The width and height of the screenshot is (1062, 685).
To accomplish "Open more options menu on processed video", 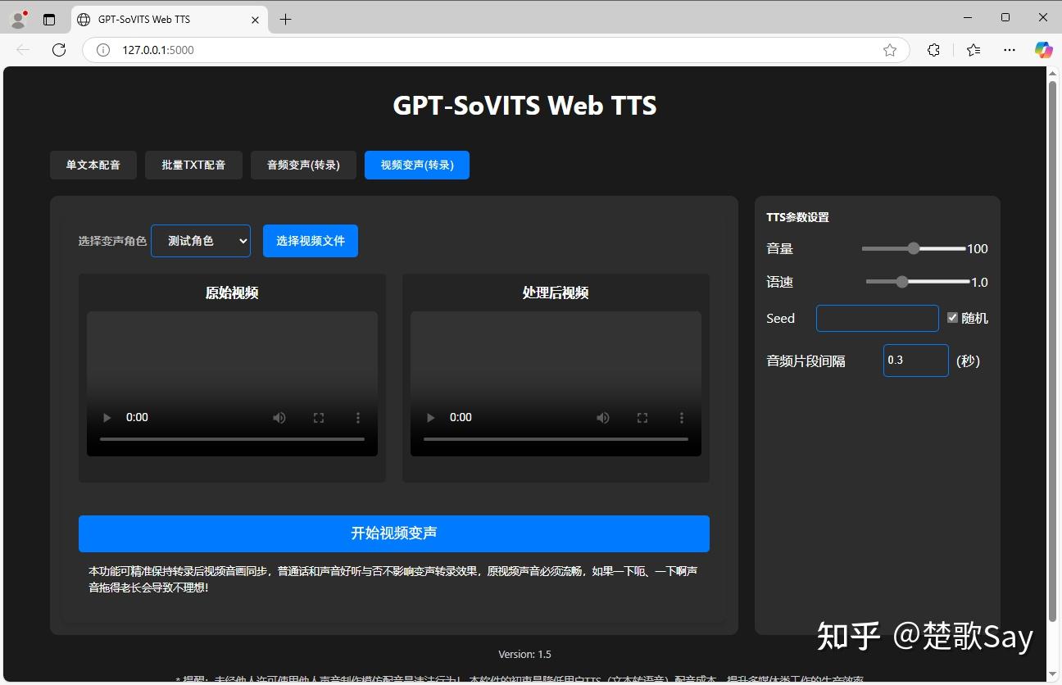I will coord(681,417).
